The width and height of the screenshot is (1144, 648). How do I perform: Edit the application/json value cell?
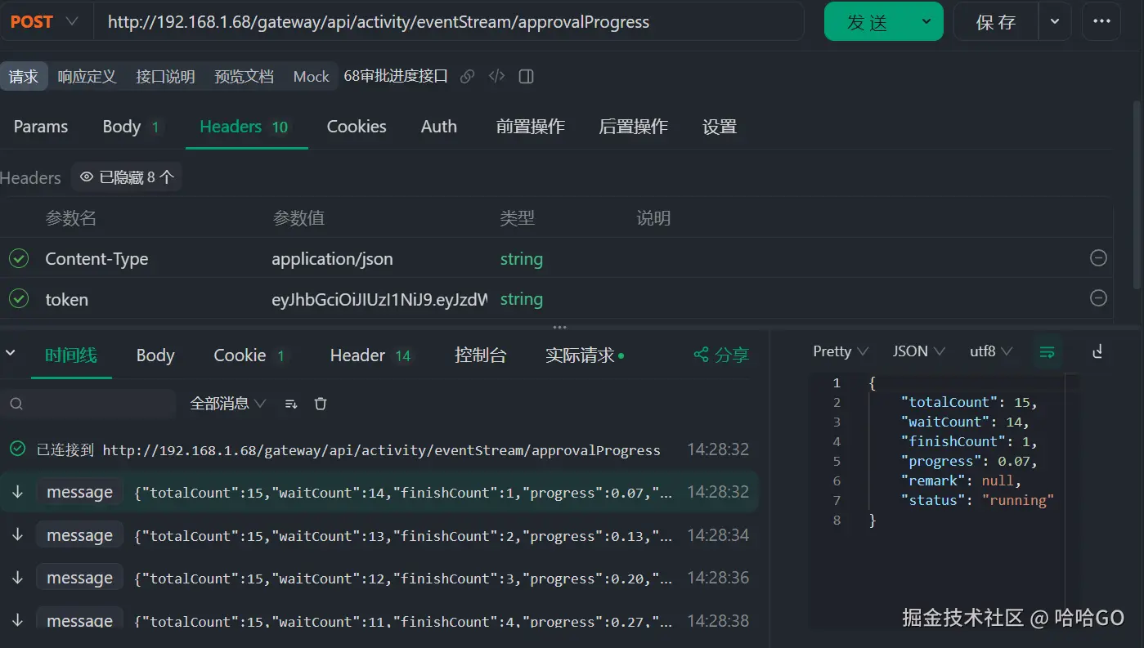tap(332, 259)
